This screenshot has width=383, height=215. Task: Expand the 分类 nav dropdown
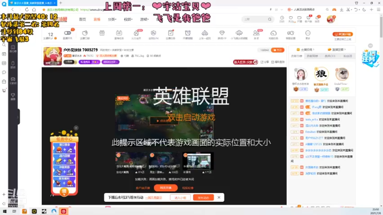point(112,19)
